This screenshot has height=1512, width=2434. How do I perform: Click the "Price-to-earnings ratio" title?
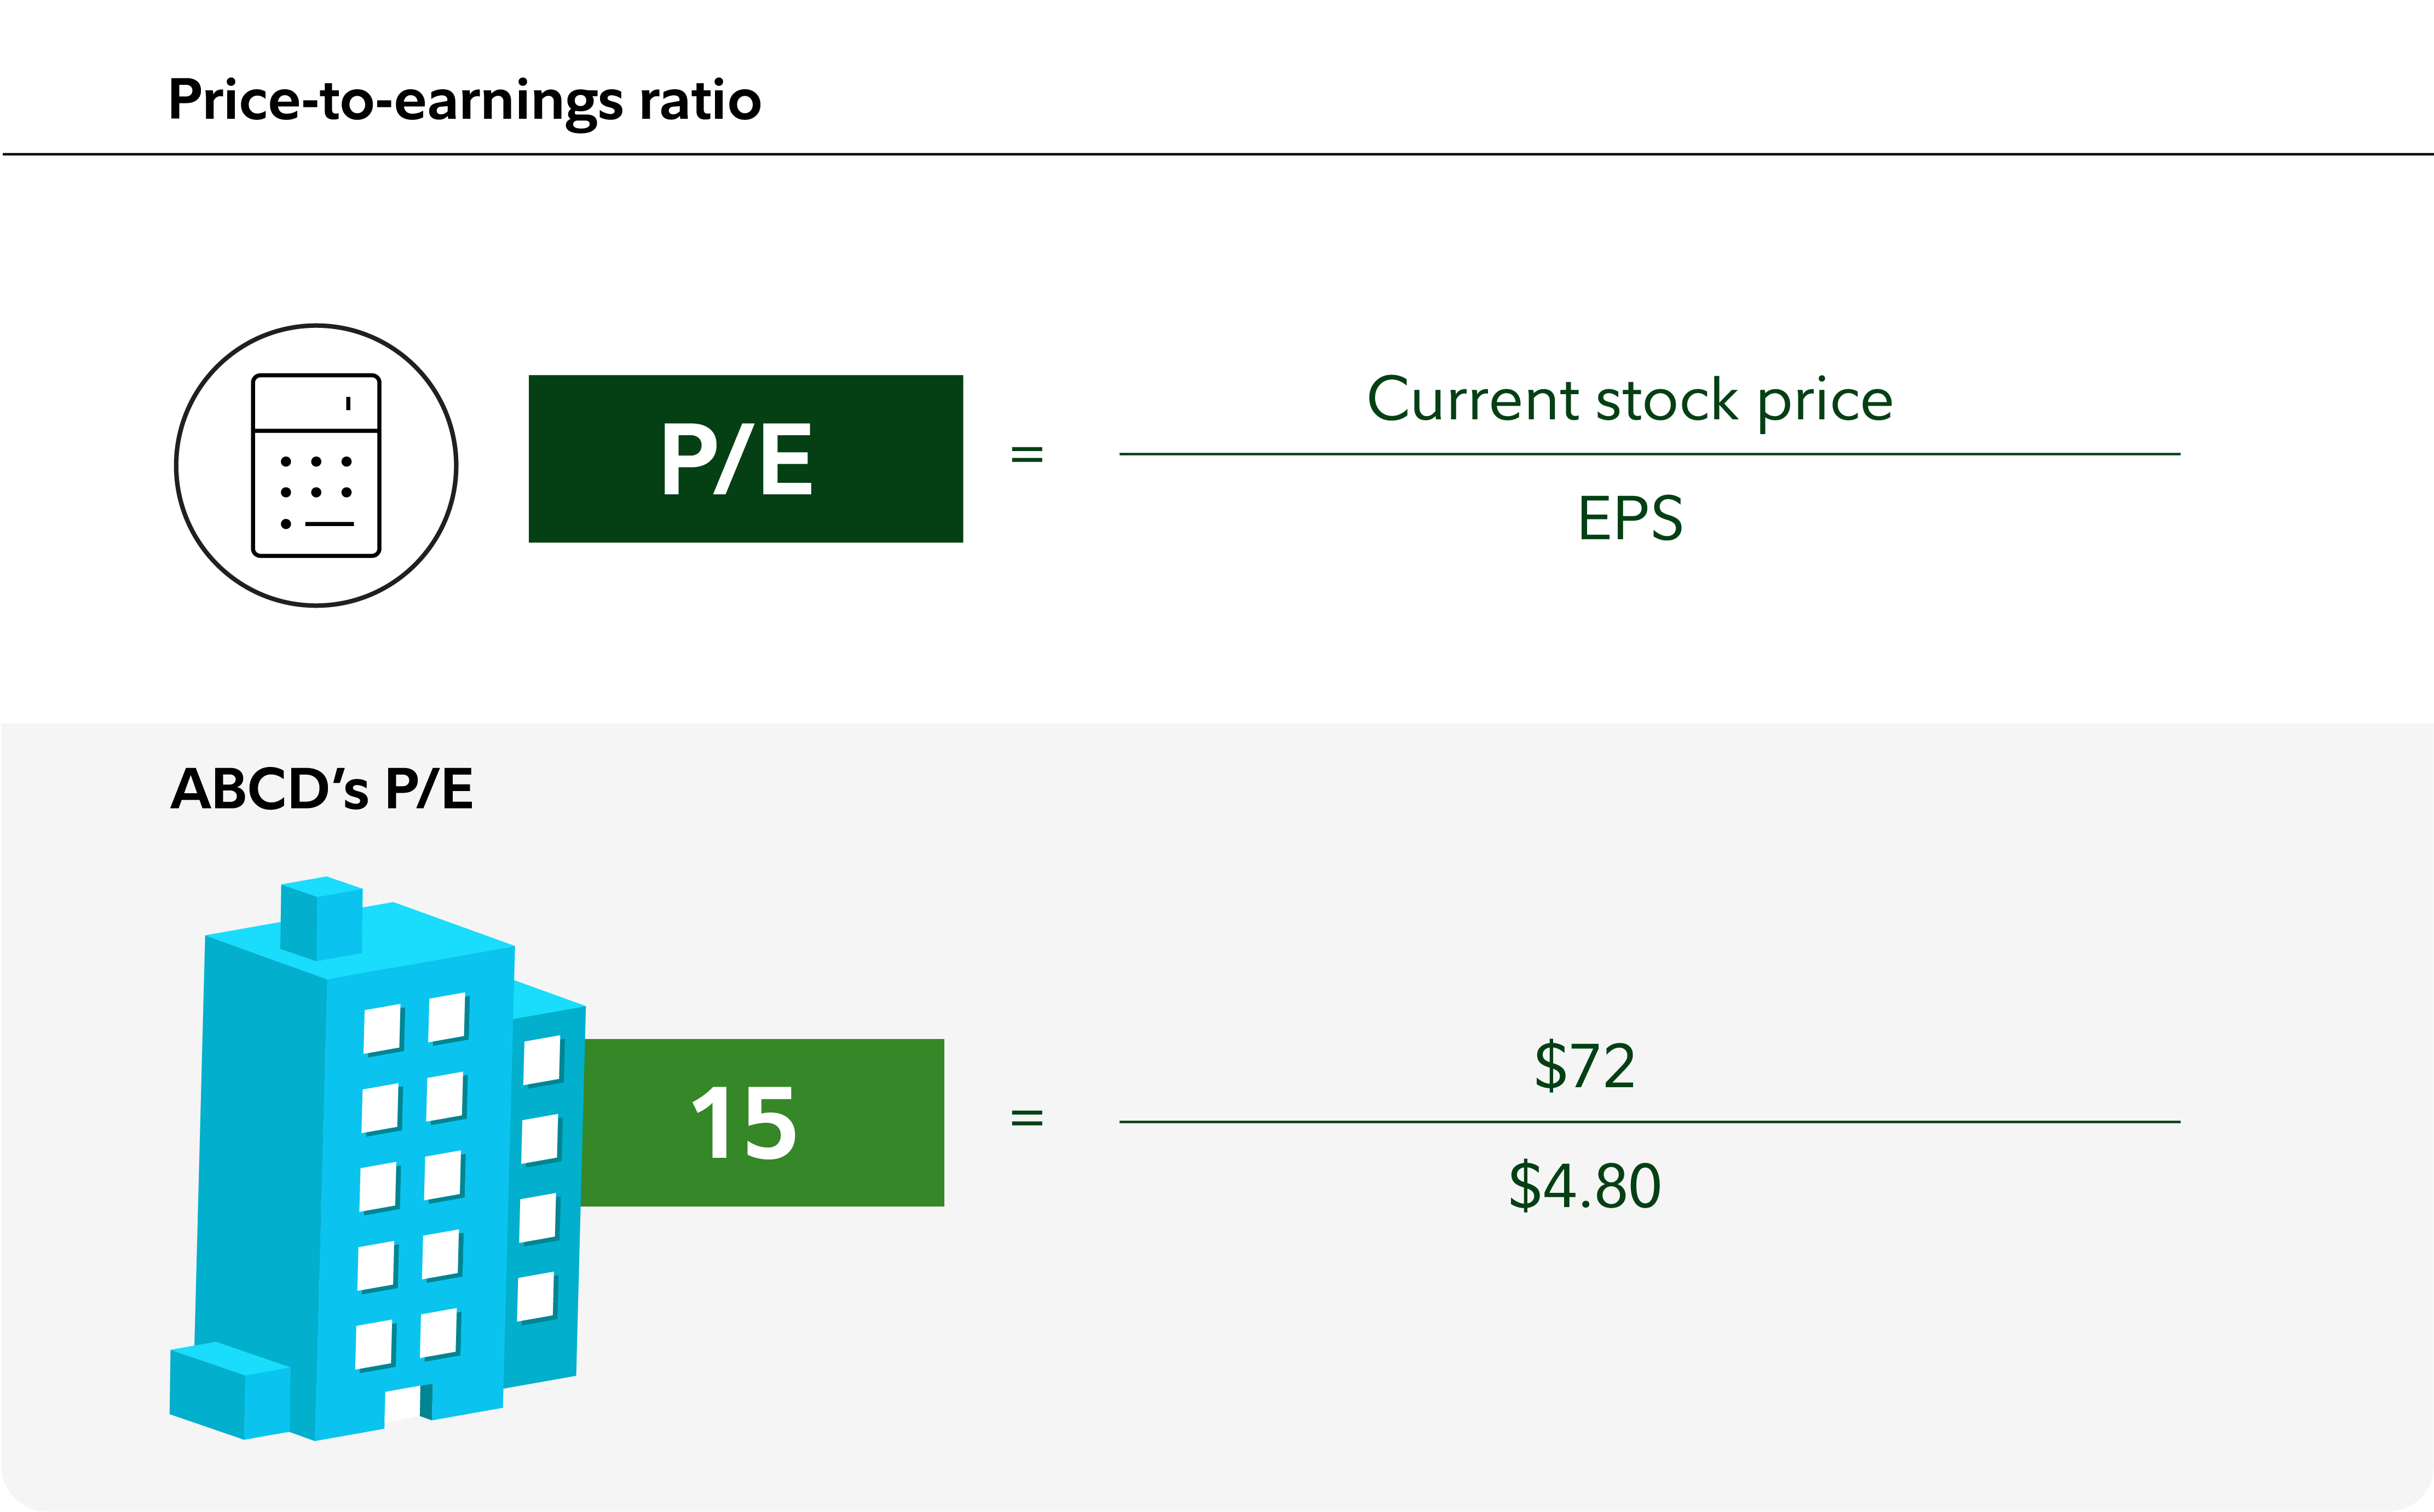464,101
